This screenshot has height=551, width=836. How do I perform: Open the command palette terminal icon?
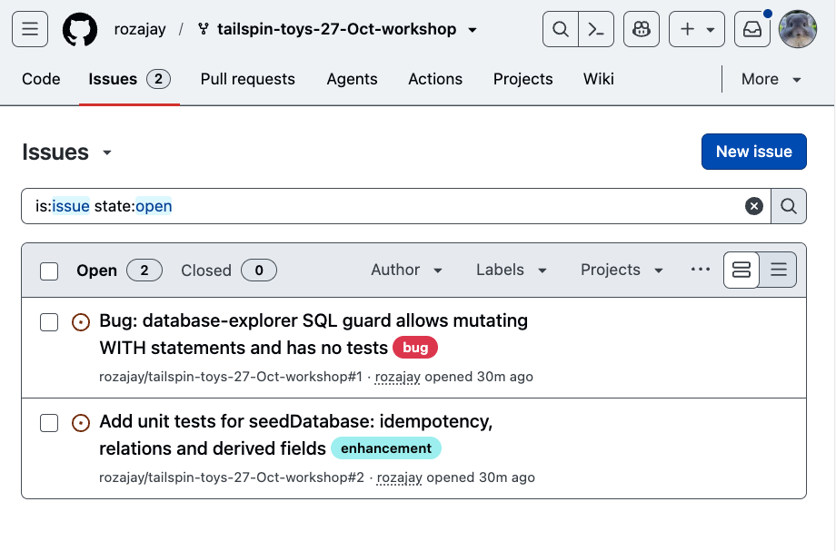(596, 29)
